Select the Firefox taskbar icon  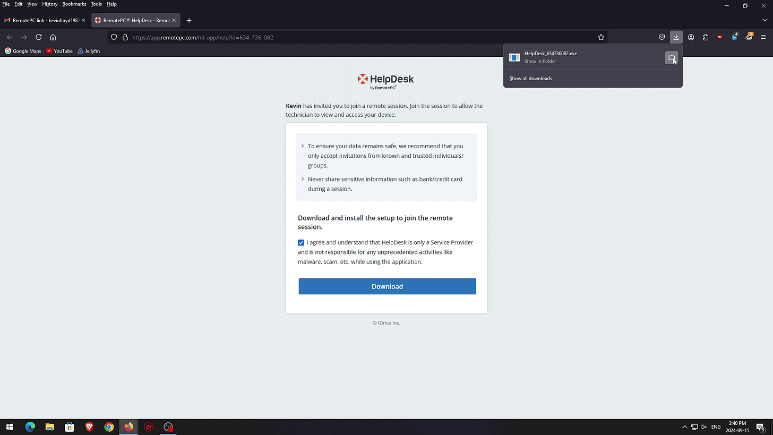pos(128,427)
